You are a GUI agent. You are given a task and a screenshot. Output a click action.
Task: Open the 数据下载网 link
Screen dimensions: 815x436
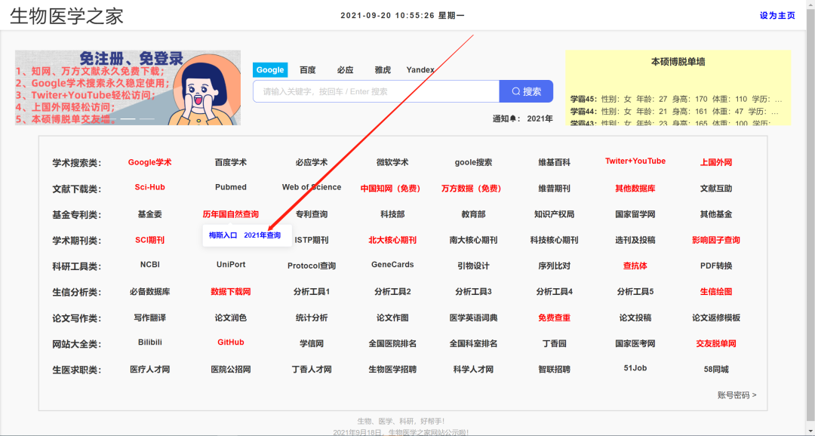(x=231, y=291)
